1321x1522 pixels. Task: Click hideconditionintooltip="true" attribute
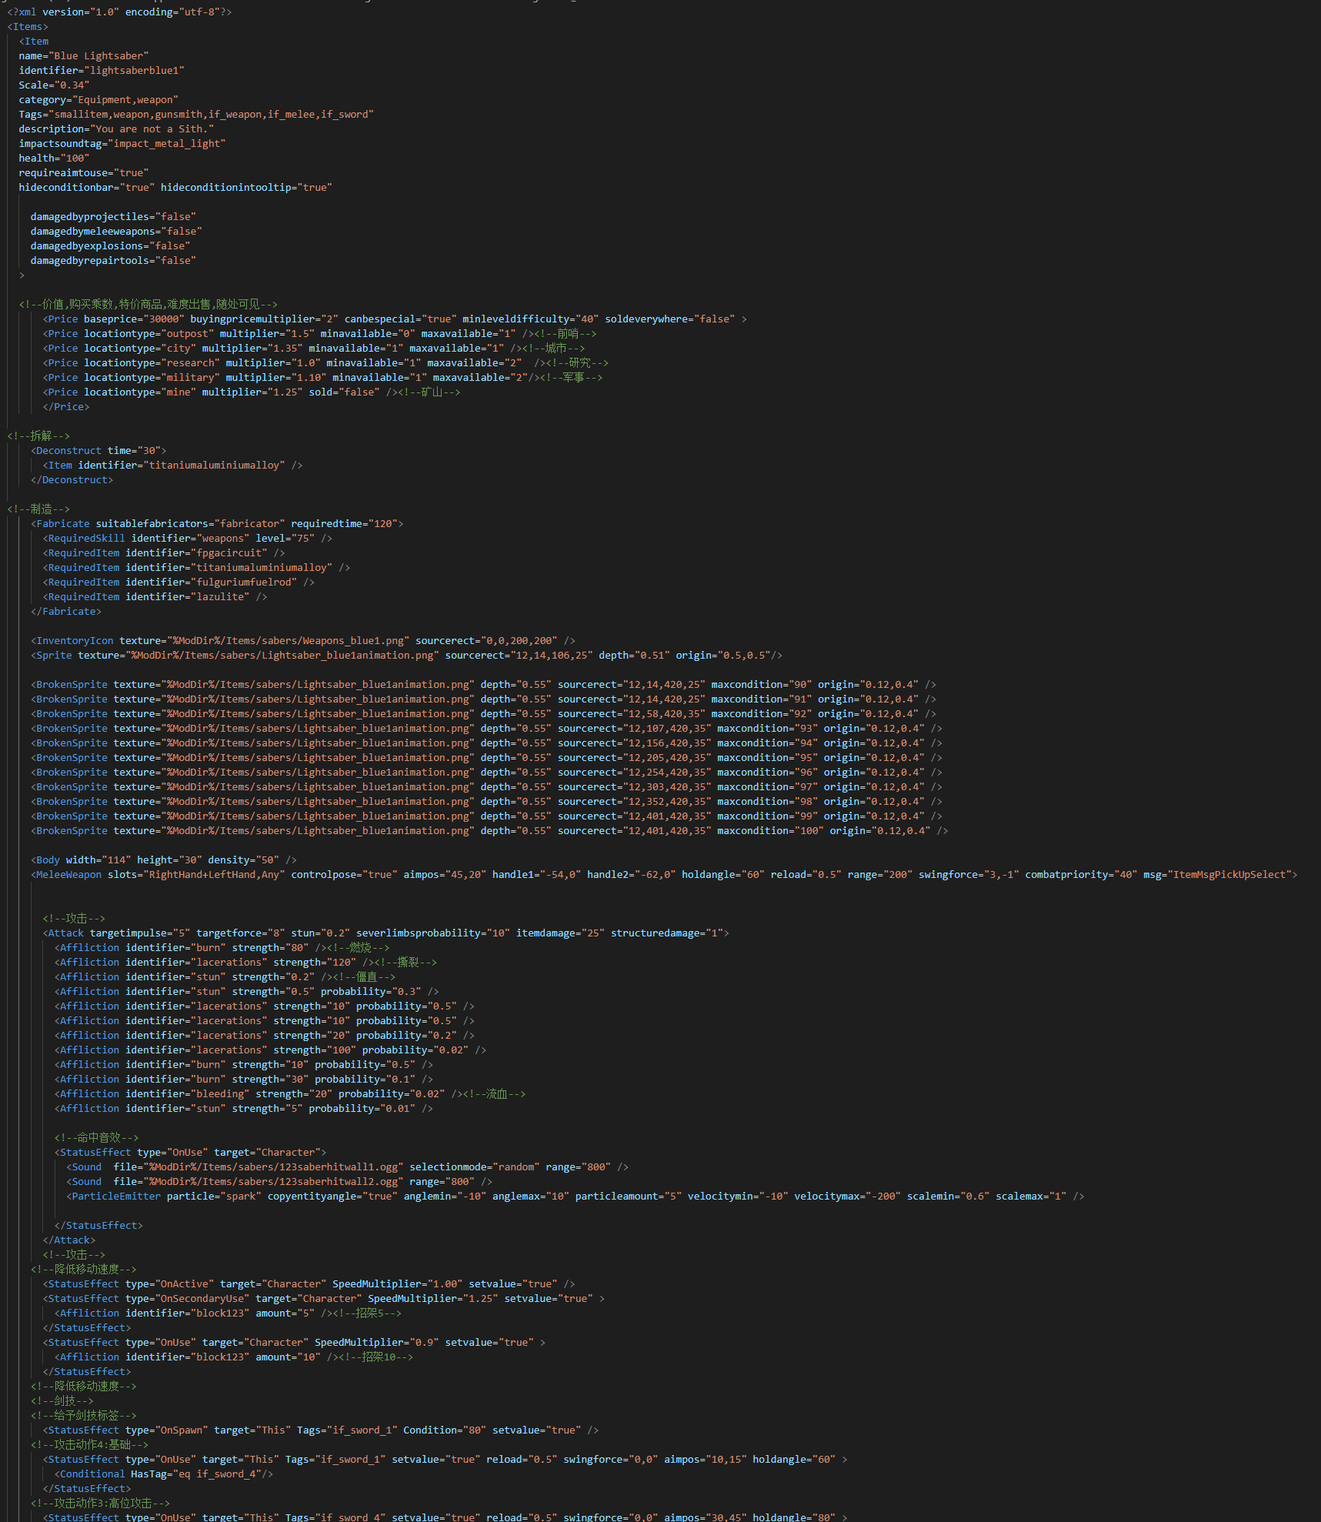(246, 188)
